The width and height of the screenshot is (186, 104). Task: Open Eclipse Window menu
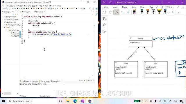pos(53,6)
